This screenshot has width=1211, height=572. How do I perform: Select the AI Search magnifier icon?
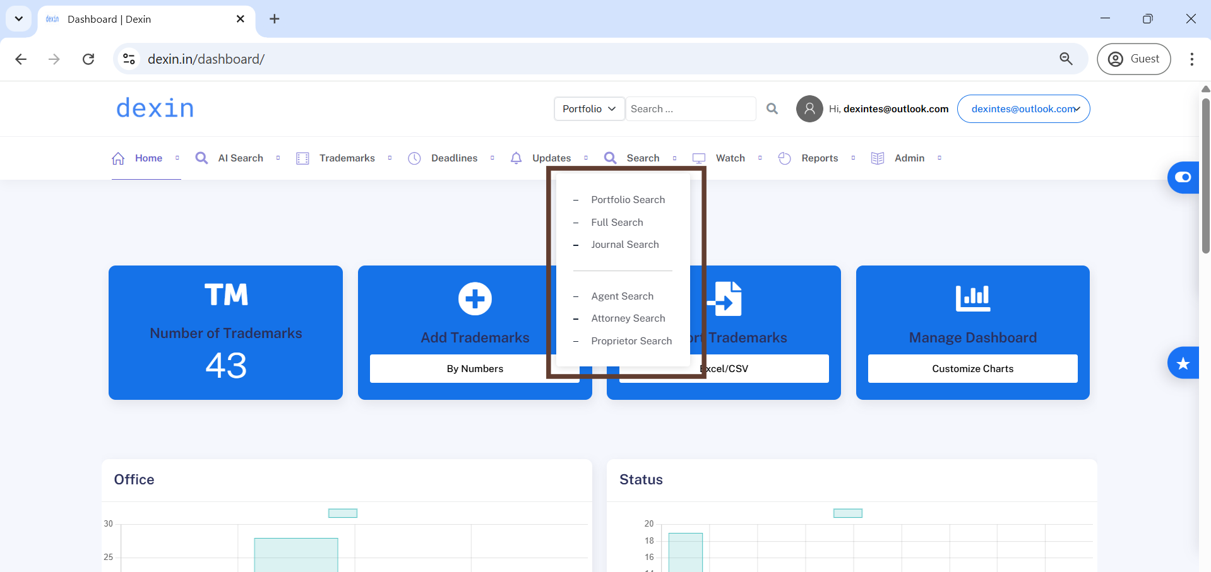click(x=201, y=158)
